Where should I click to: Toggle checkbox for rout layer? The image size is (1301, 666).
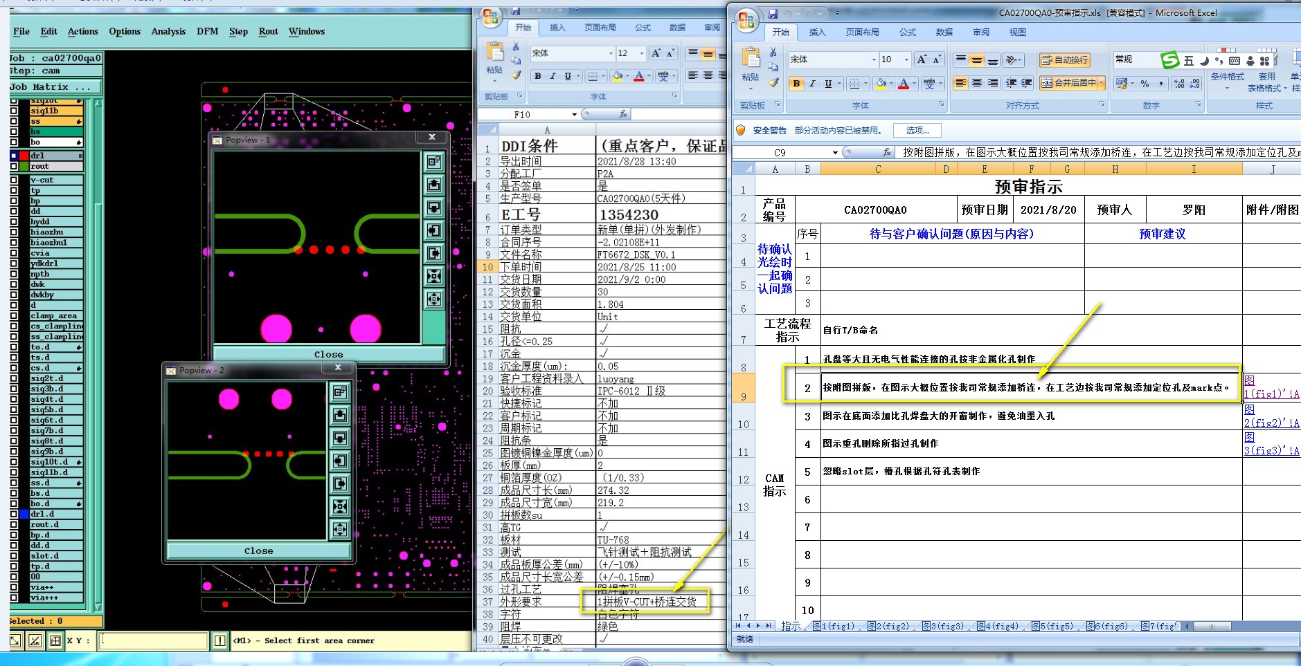pyautogui.click(x=14, y=166)
